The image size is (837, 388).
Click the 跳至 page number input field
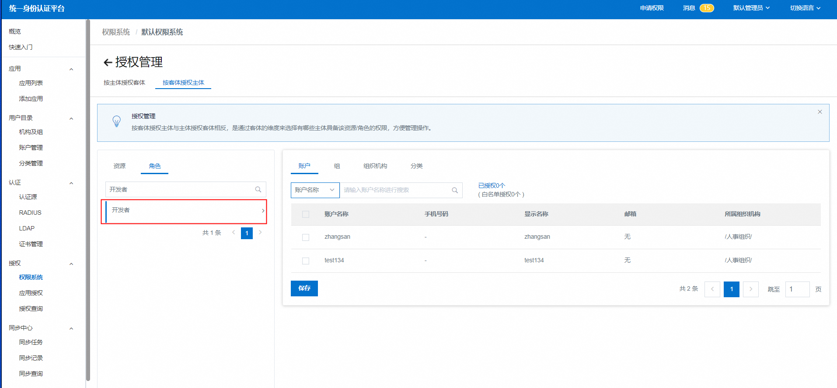pyautogui.click(x=797, y=289)
